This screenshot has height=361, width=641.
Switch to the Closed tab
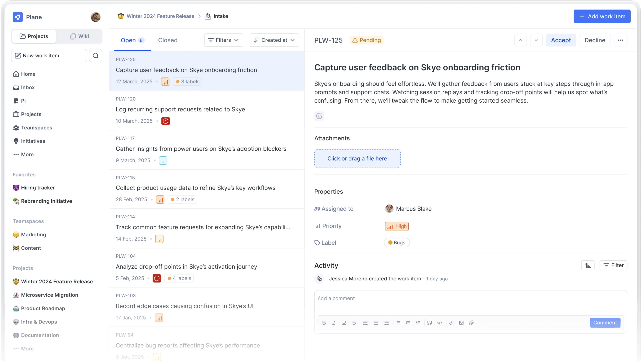pos(168,40)
